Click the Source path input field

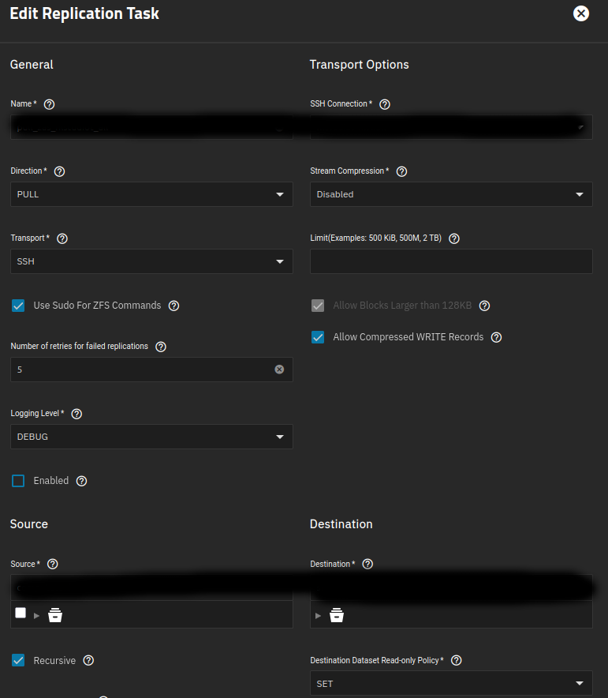(x=151, y=587)
